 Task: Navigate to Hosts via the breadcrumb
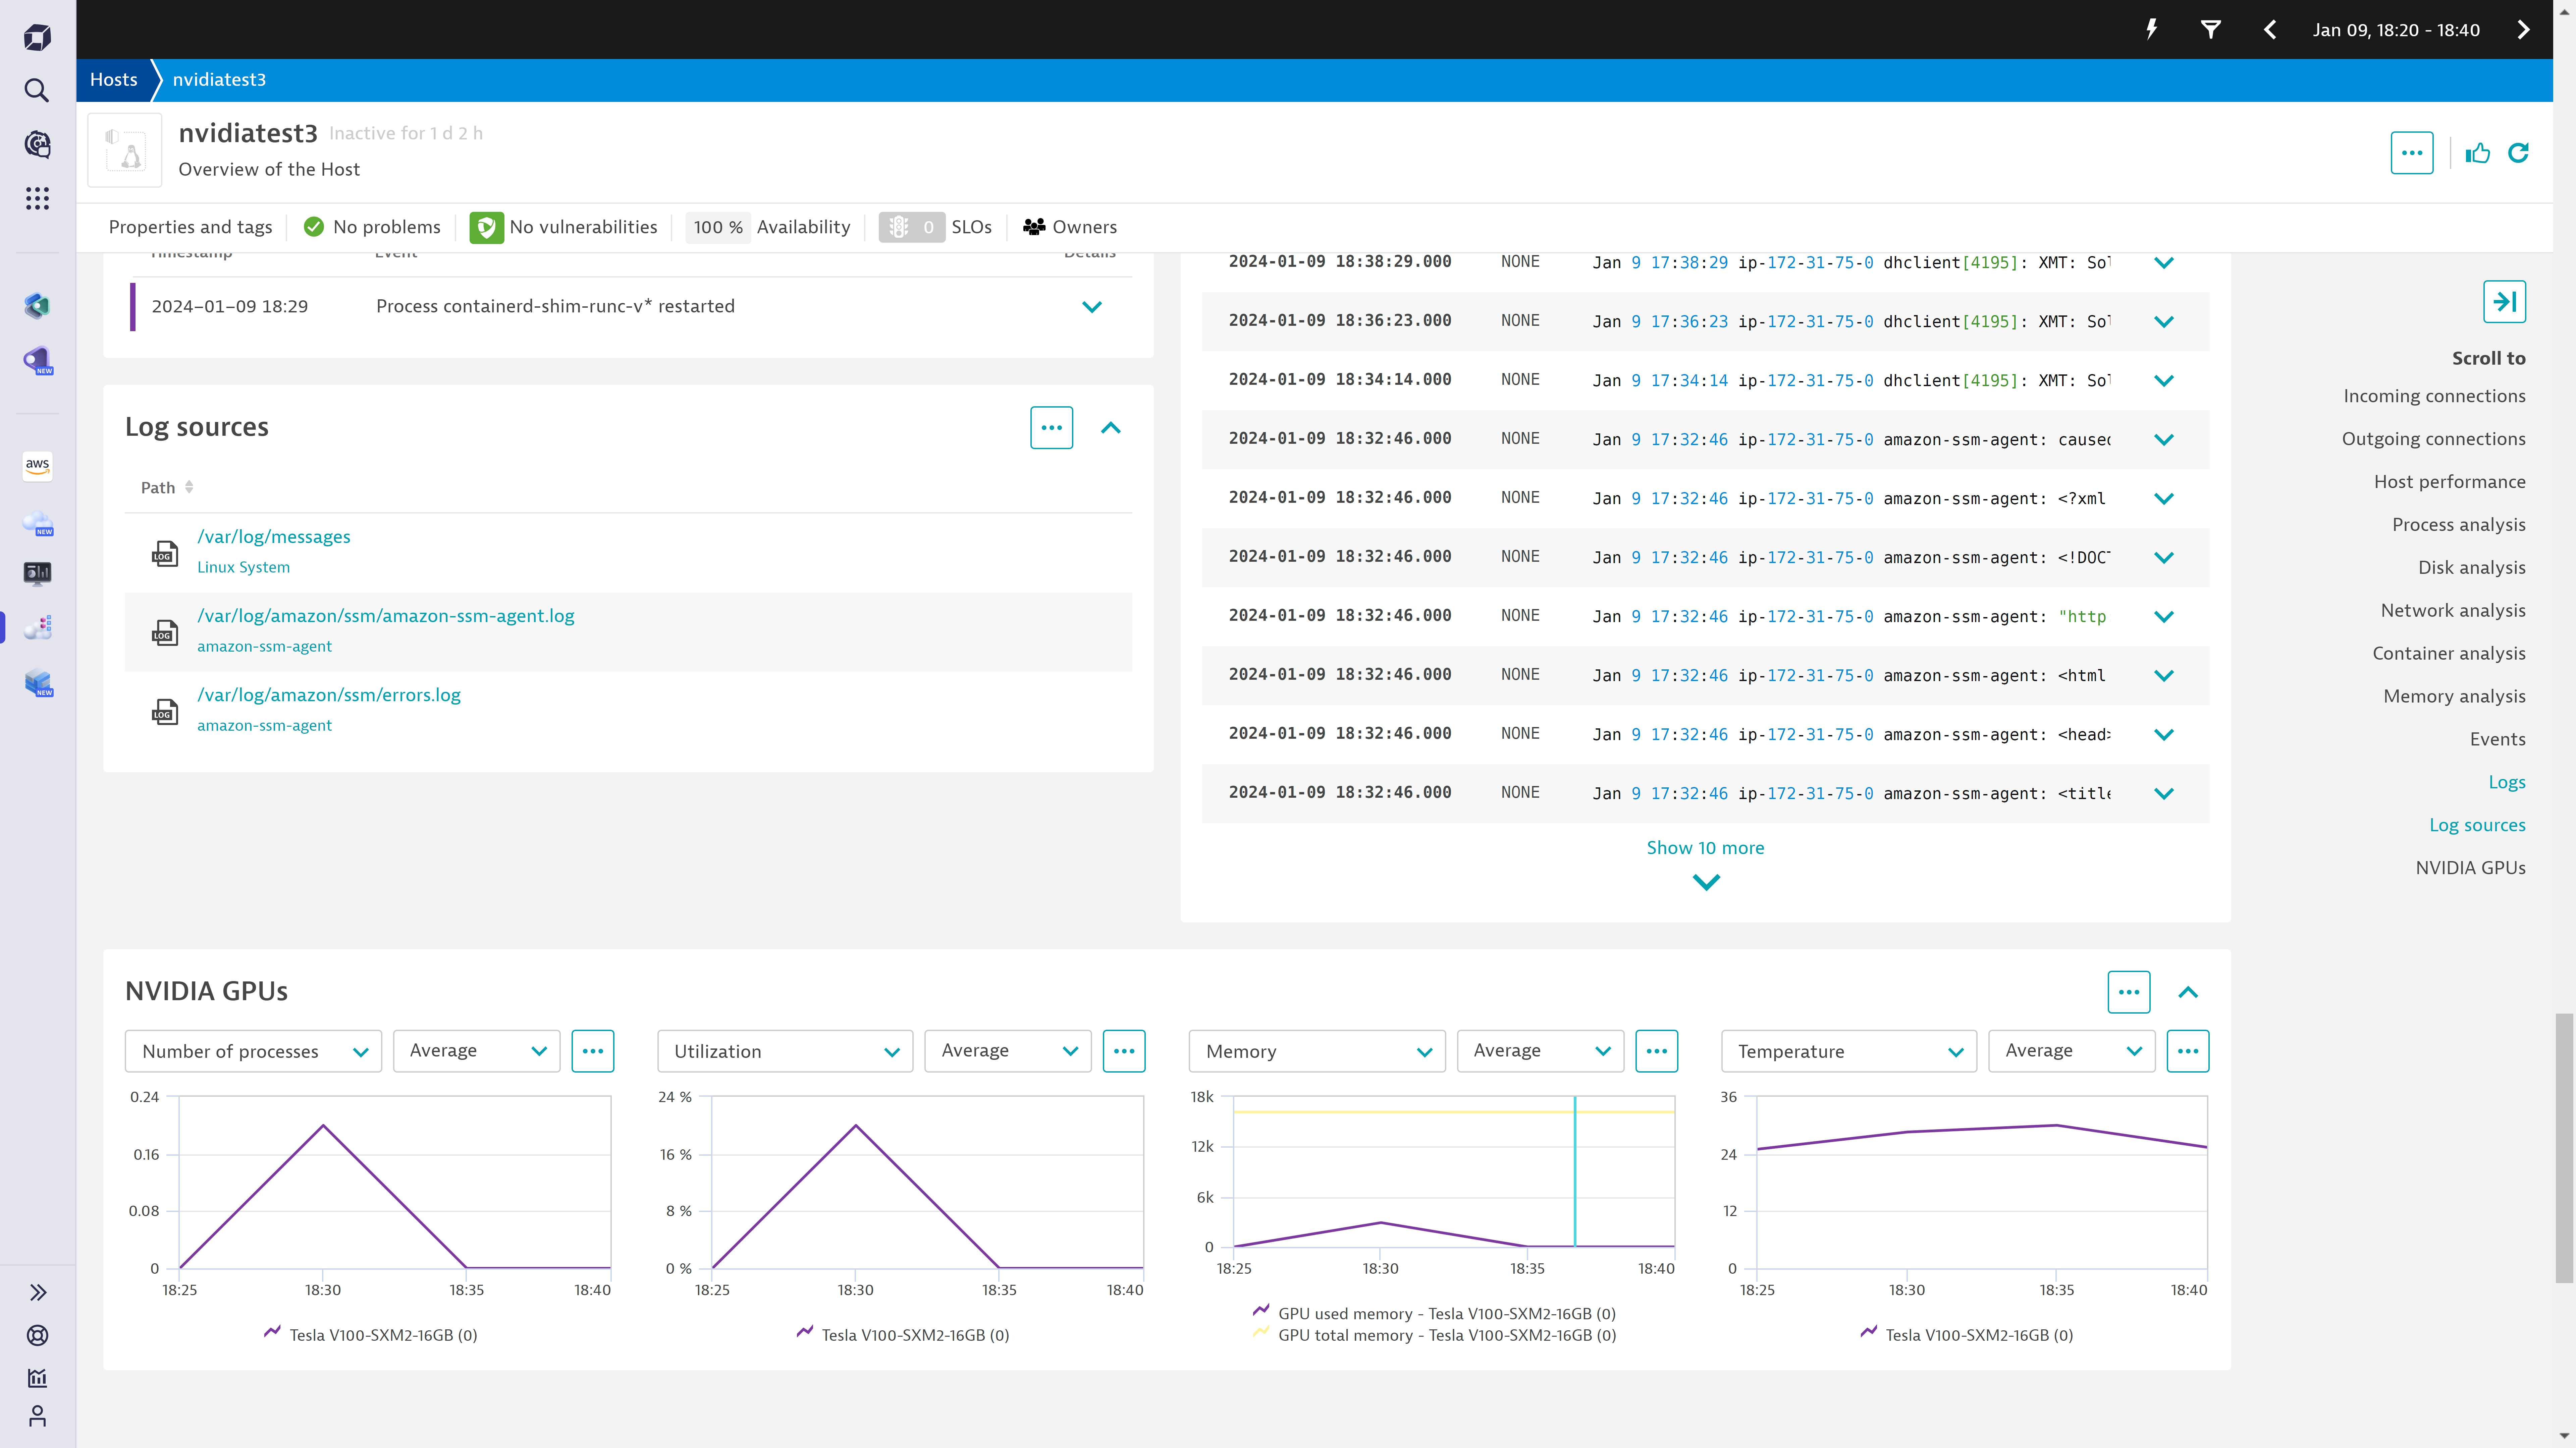tap(113, 79)
